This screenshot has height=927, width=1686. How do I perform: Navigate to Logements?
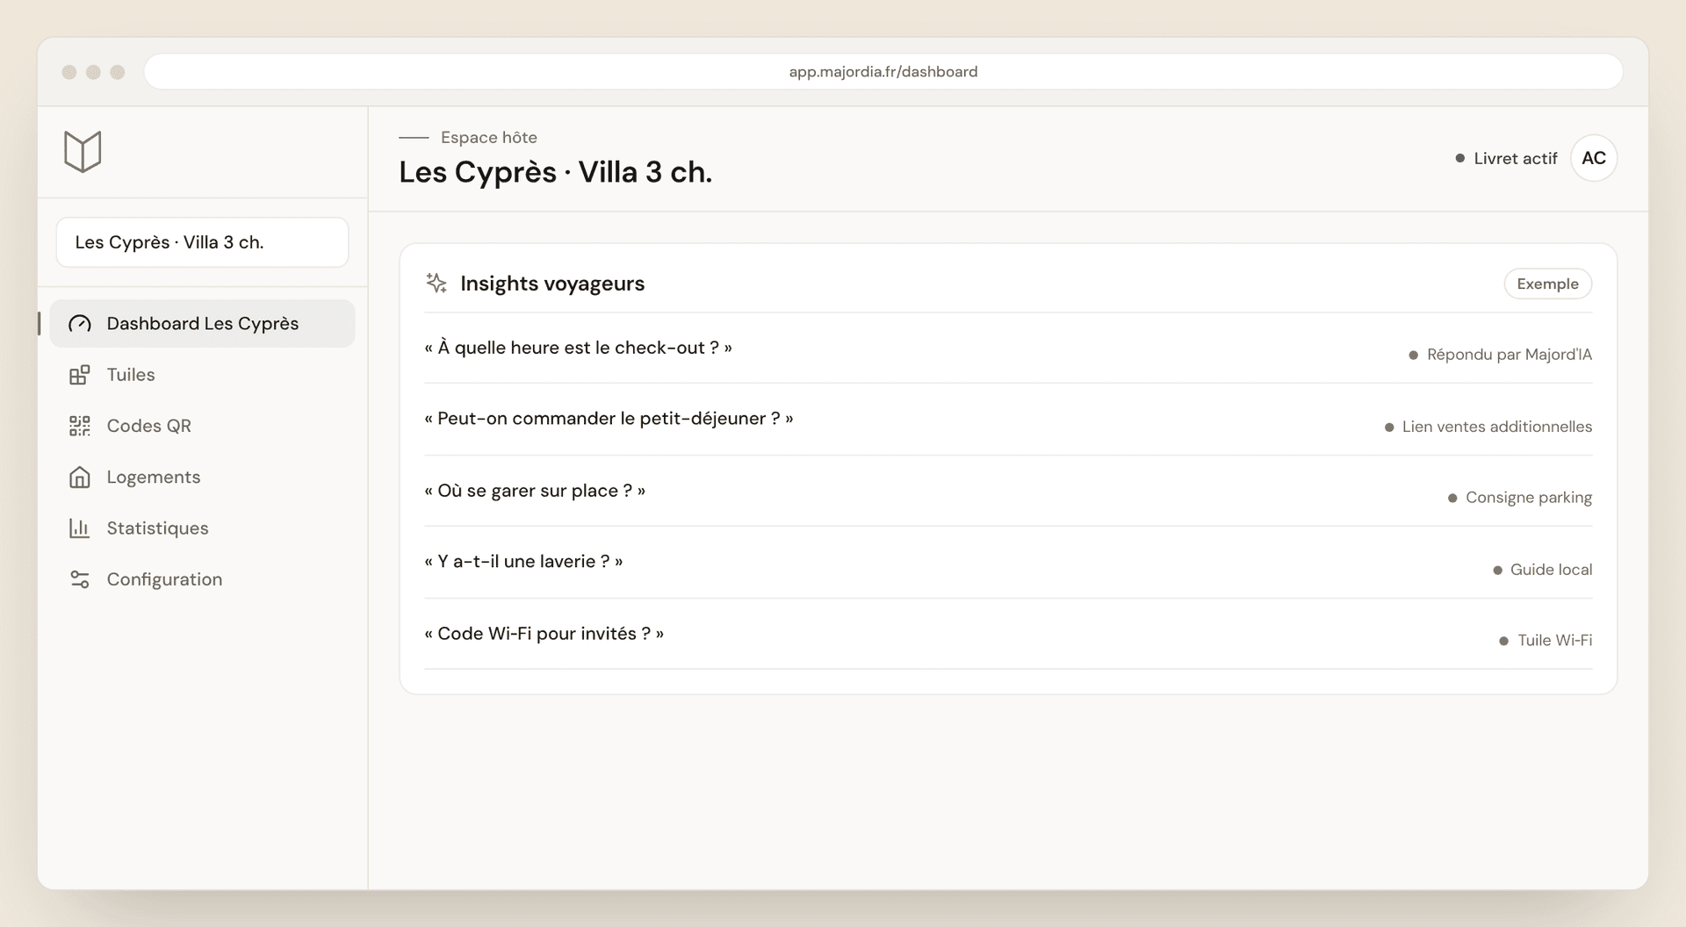point(203,477)
